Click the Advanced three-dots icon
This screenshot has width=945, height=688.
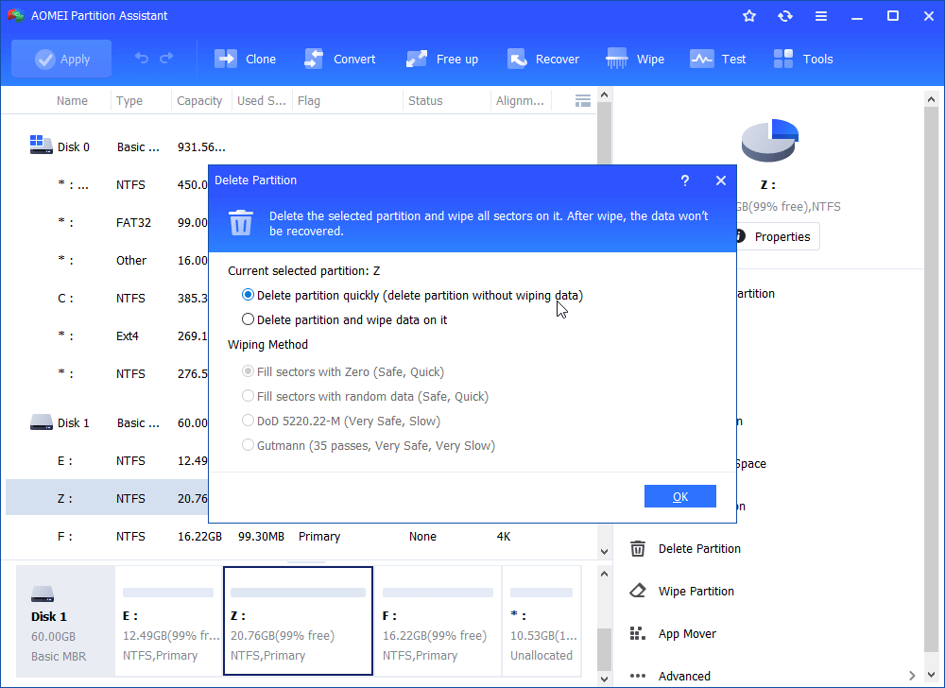[638, 676]
